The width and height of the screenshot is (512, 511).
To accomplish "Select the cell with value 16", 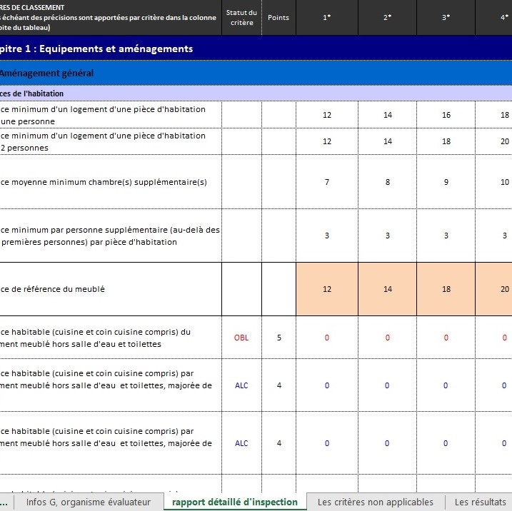I will pos(446,115).
